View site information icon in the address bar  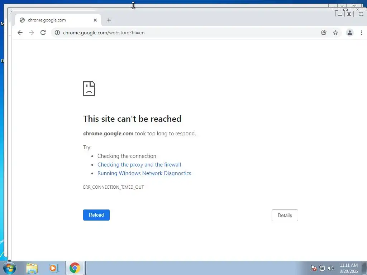[57, 33]
